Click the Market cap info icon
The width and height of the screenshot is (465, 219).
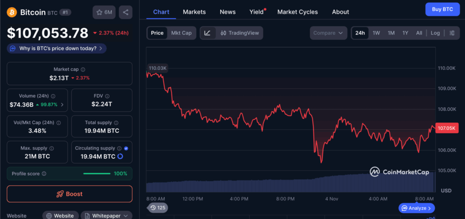83,69
